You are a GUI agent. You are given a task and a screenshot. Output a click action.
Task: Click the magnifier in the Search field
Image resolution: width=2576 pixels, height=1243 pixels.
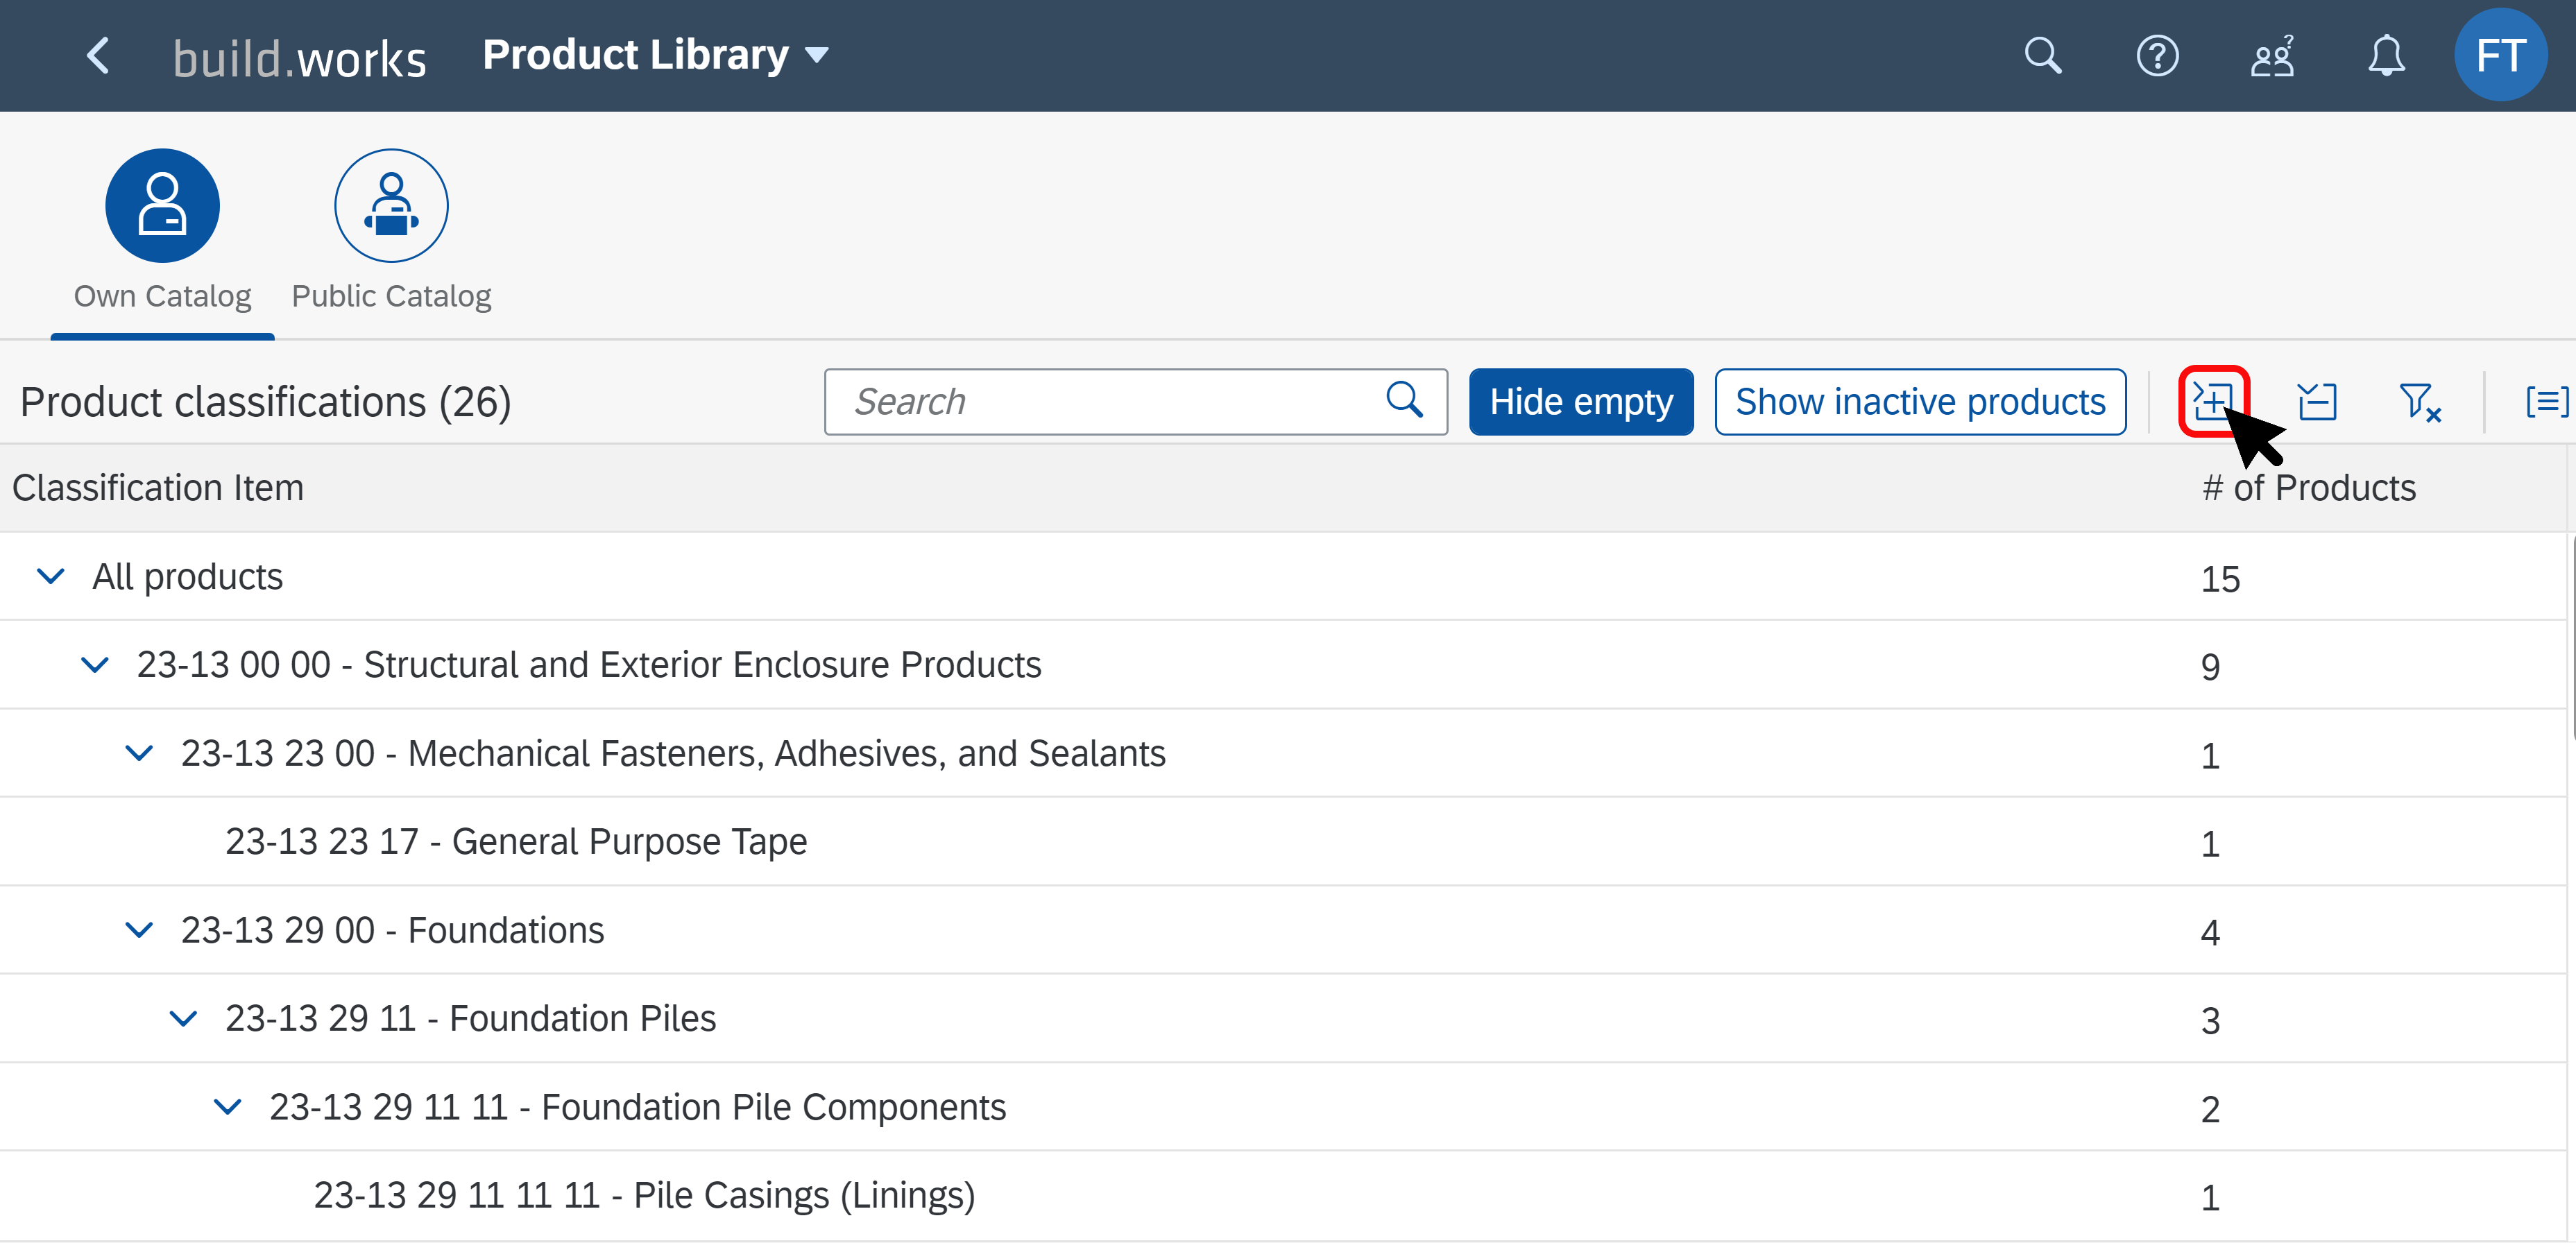coord(1404,401)
